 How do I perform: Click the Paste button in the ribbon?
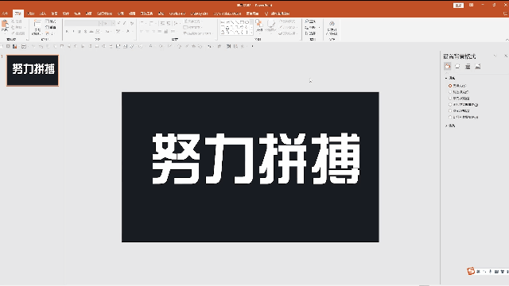pyautogui.click(x=5, y=26)
